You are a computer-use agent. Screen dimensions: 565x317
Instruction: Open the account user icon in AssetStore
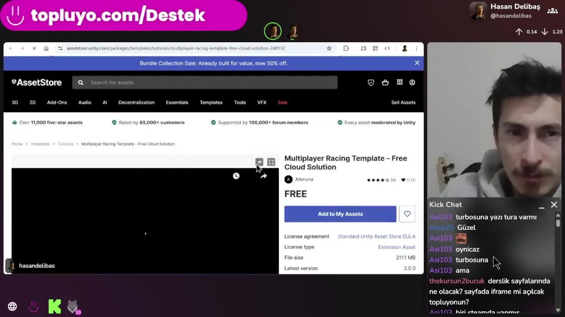click(412, 82)
